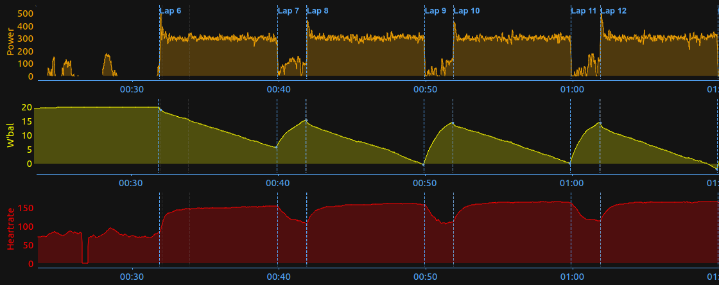Viewport: 719px width, 285px height.
Task: Select the Lap 9 marker label
Action: point(435,10)
